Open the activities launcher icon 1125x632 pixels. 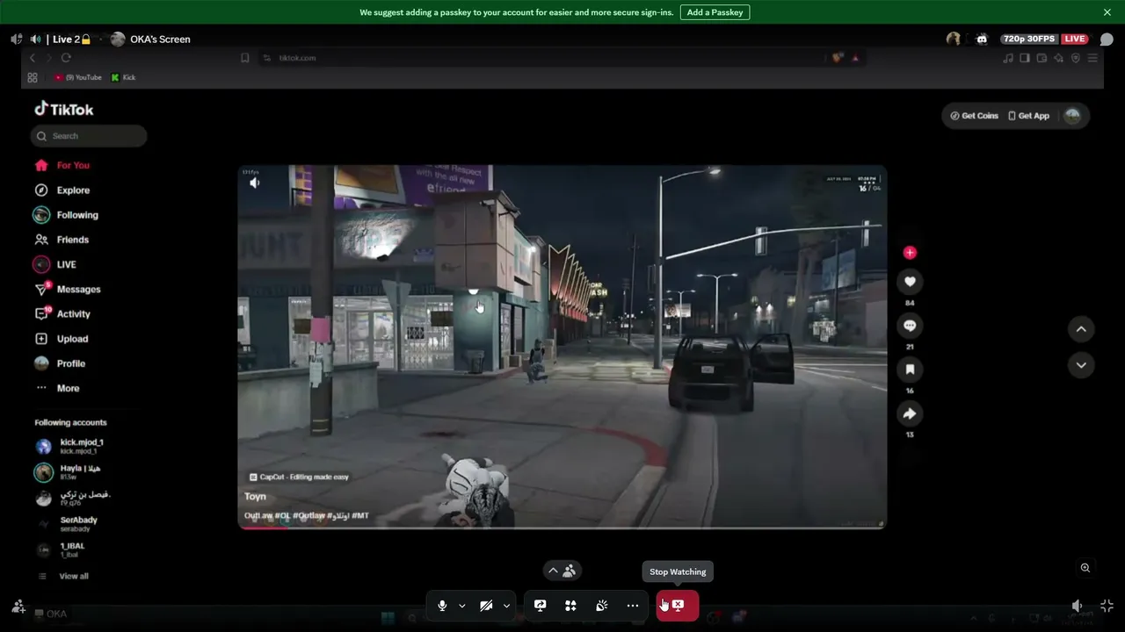tap(570, 606)
